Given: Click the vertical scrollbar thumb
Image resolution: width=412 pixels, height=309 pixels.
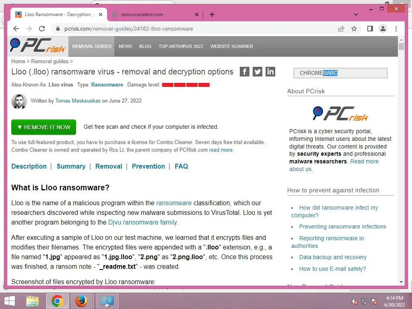Looking at the screenshot, I should click(x=401, y=46).
